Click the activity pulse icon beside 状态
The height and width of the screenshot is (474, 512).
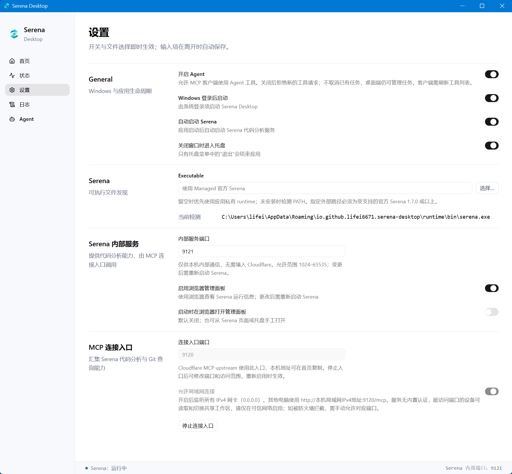tap(12, 75)
